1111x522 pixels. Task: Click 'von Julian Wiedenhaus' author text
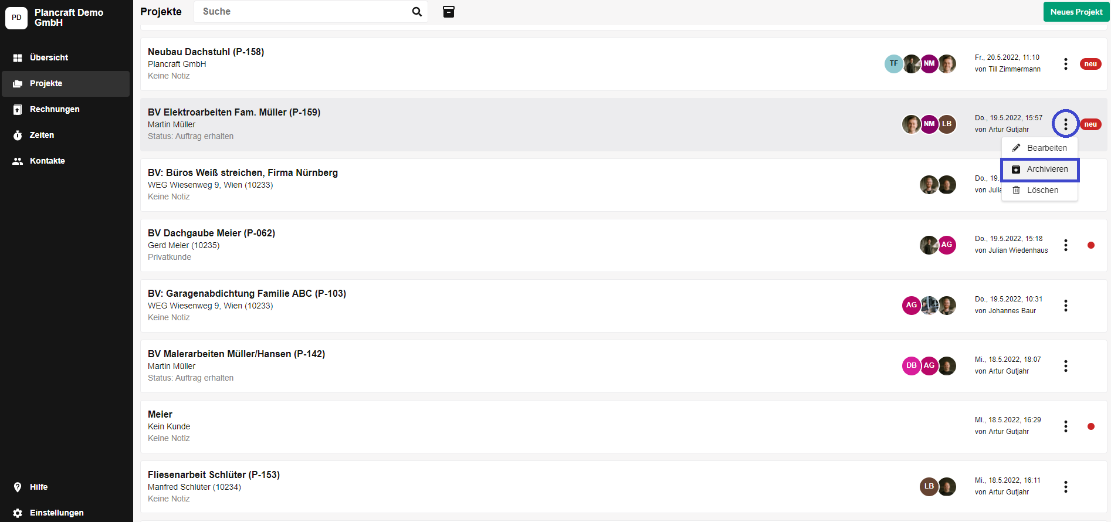(x=1011, y=250)
